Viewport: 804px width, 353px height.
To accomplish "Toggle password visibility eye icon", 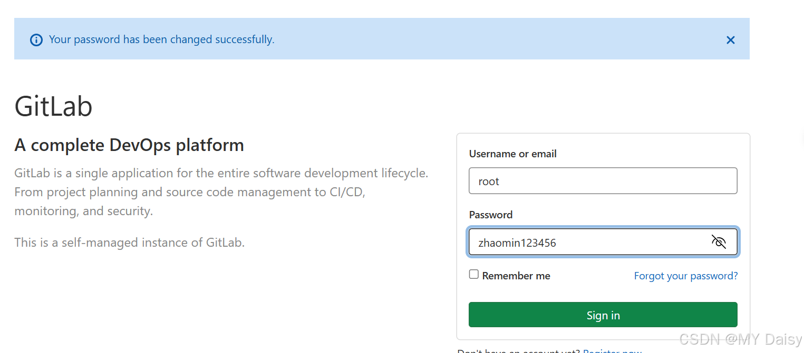I will tap(719, 242).
